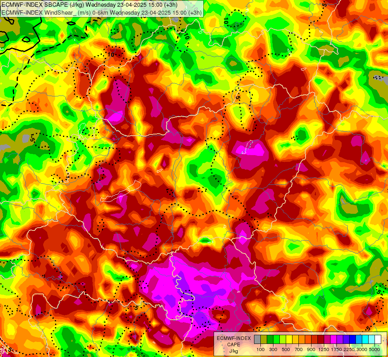Viewport: 388px width, 357px height.
Task: Click the '3000' legend value
Action: (362, 349)
